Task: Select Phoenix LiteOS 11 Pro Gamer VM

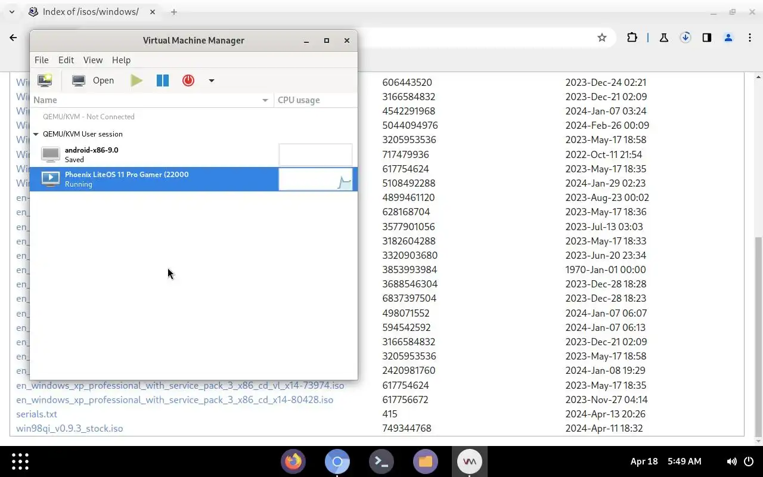Action: 194,179
